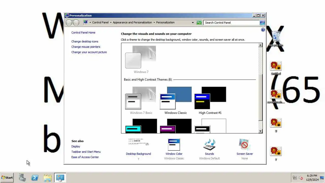
Task: Click the theme list scrollbar thumb
Action: [x=260, y=98]
